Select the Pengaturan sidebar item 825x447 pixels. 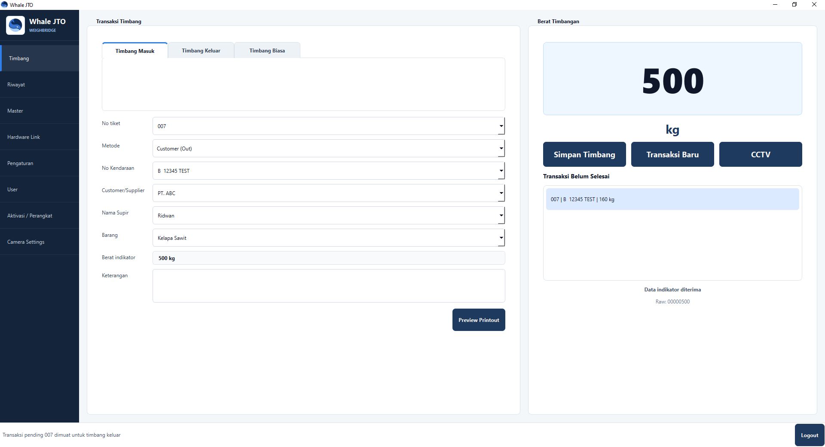coord(40,163)
